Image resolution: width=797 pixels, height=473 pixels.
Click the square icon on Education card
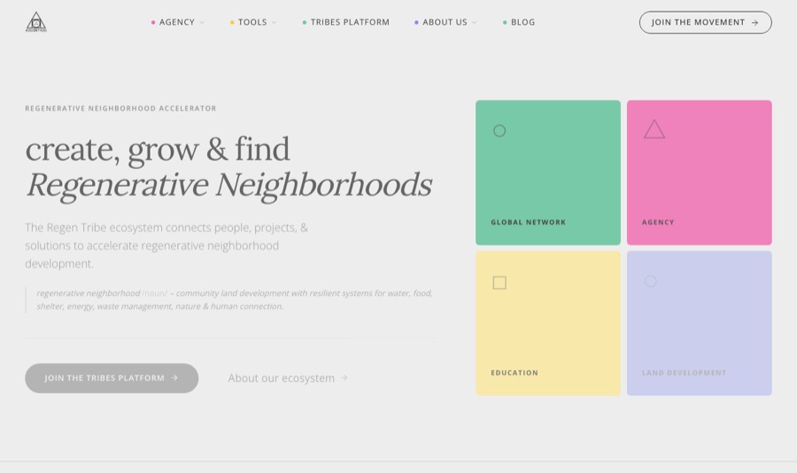click(499, 283)
